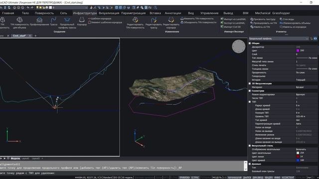Toggle ДИН.ВВОД in status bar
The height and width of the screenshot is (179, 319).
click(x=258, y=178)
